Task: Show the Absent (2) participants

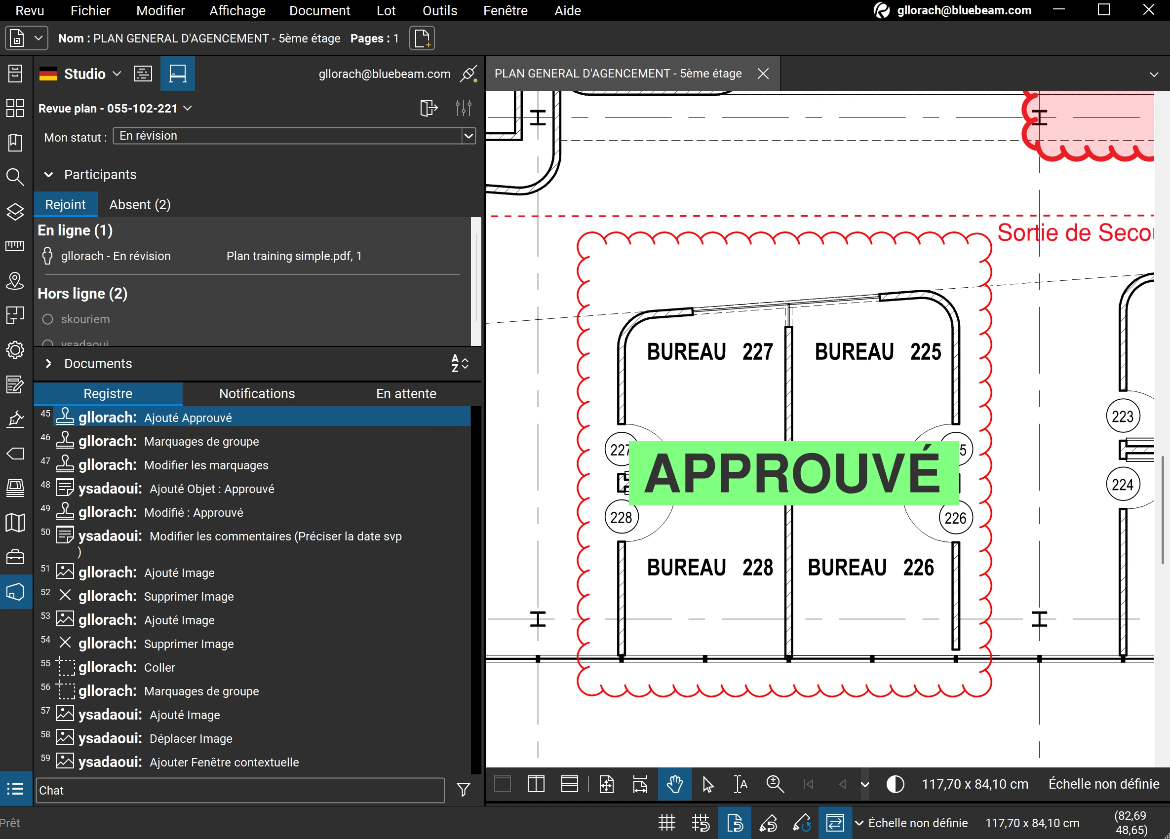Action: pos(140,205)
